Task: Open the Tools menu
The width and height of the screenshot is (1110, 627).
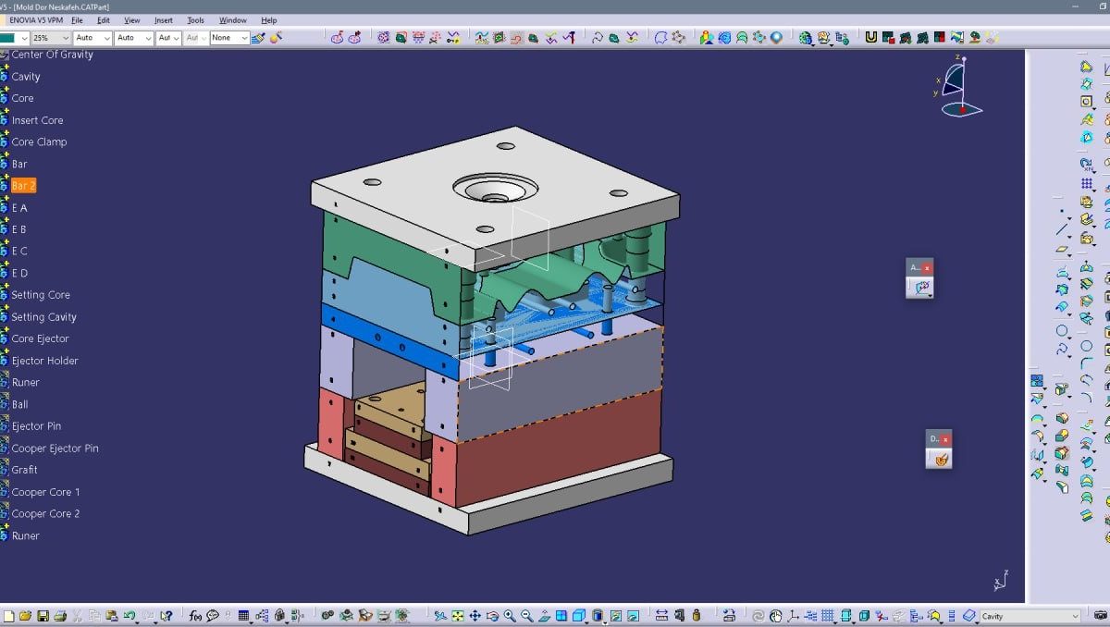Action: (196, 19)
